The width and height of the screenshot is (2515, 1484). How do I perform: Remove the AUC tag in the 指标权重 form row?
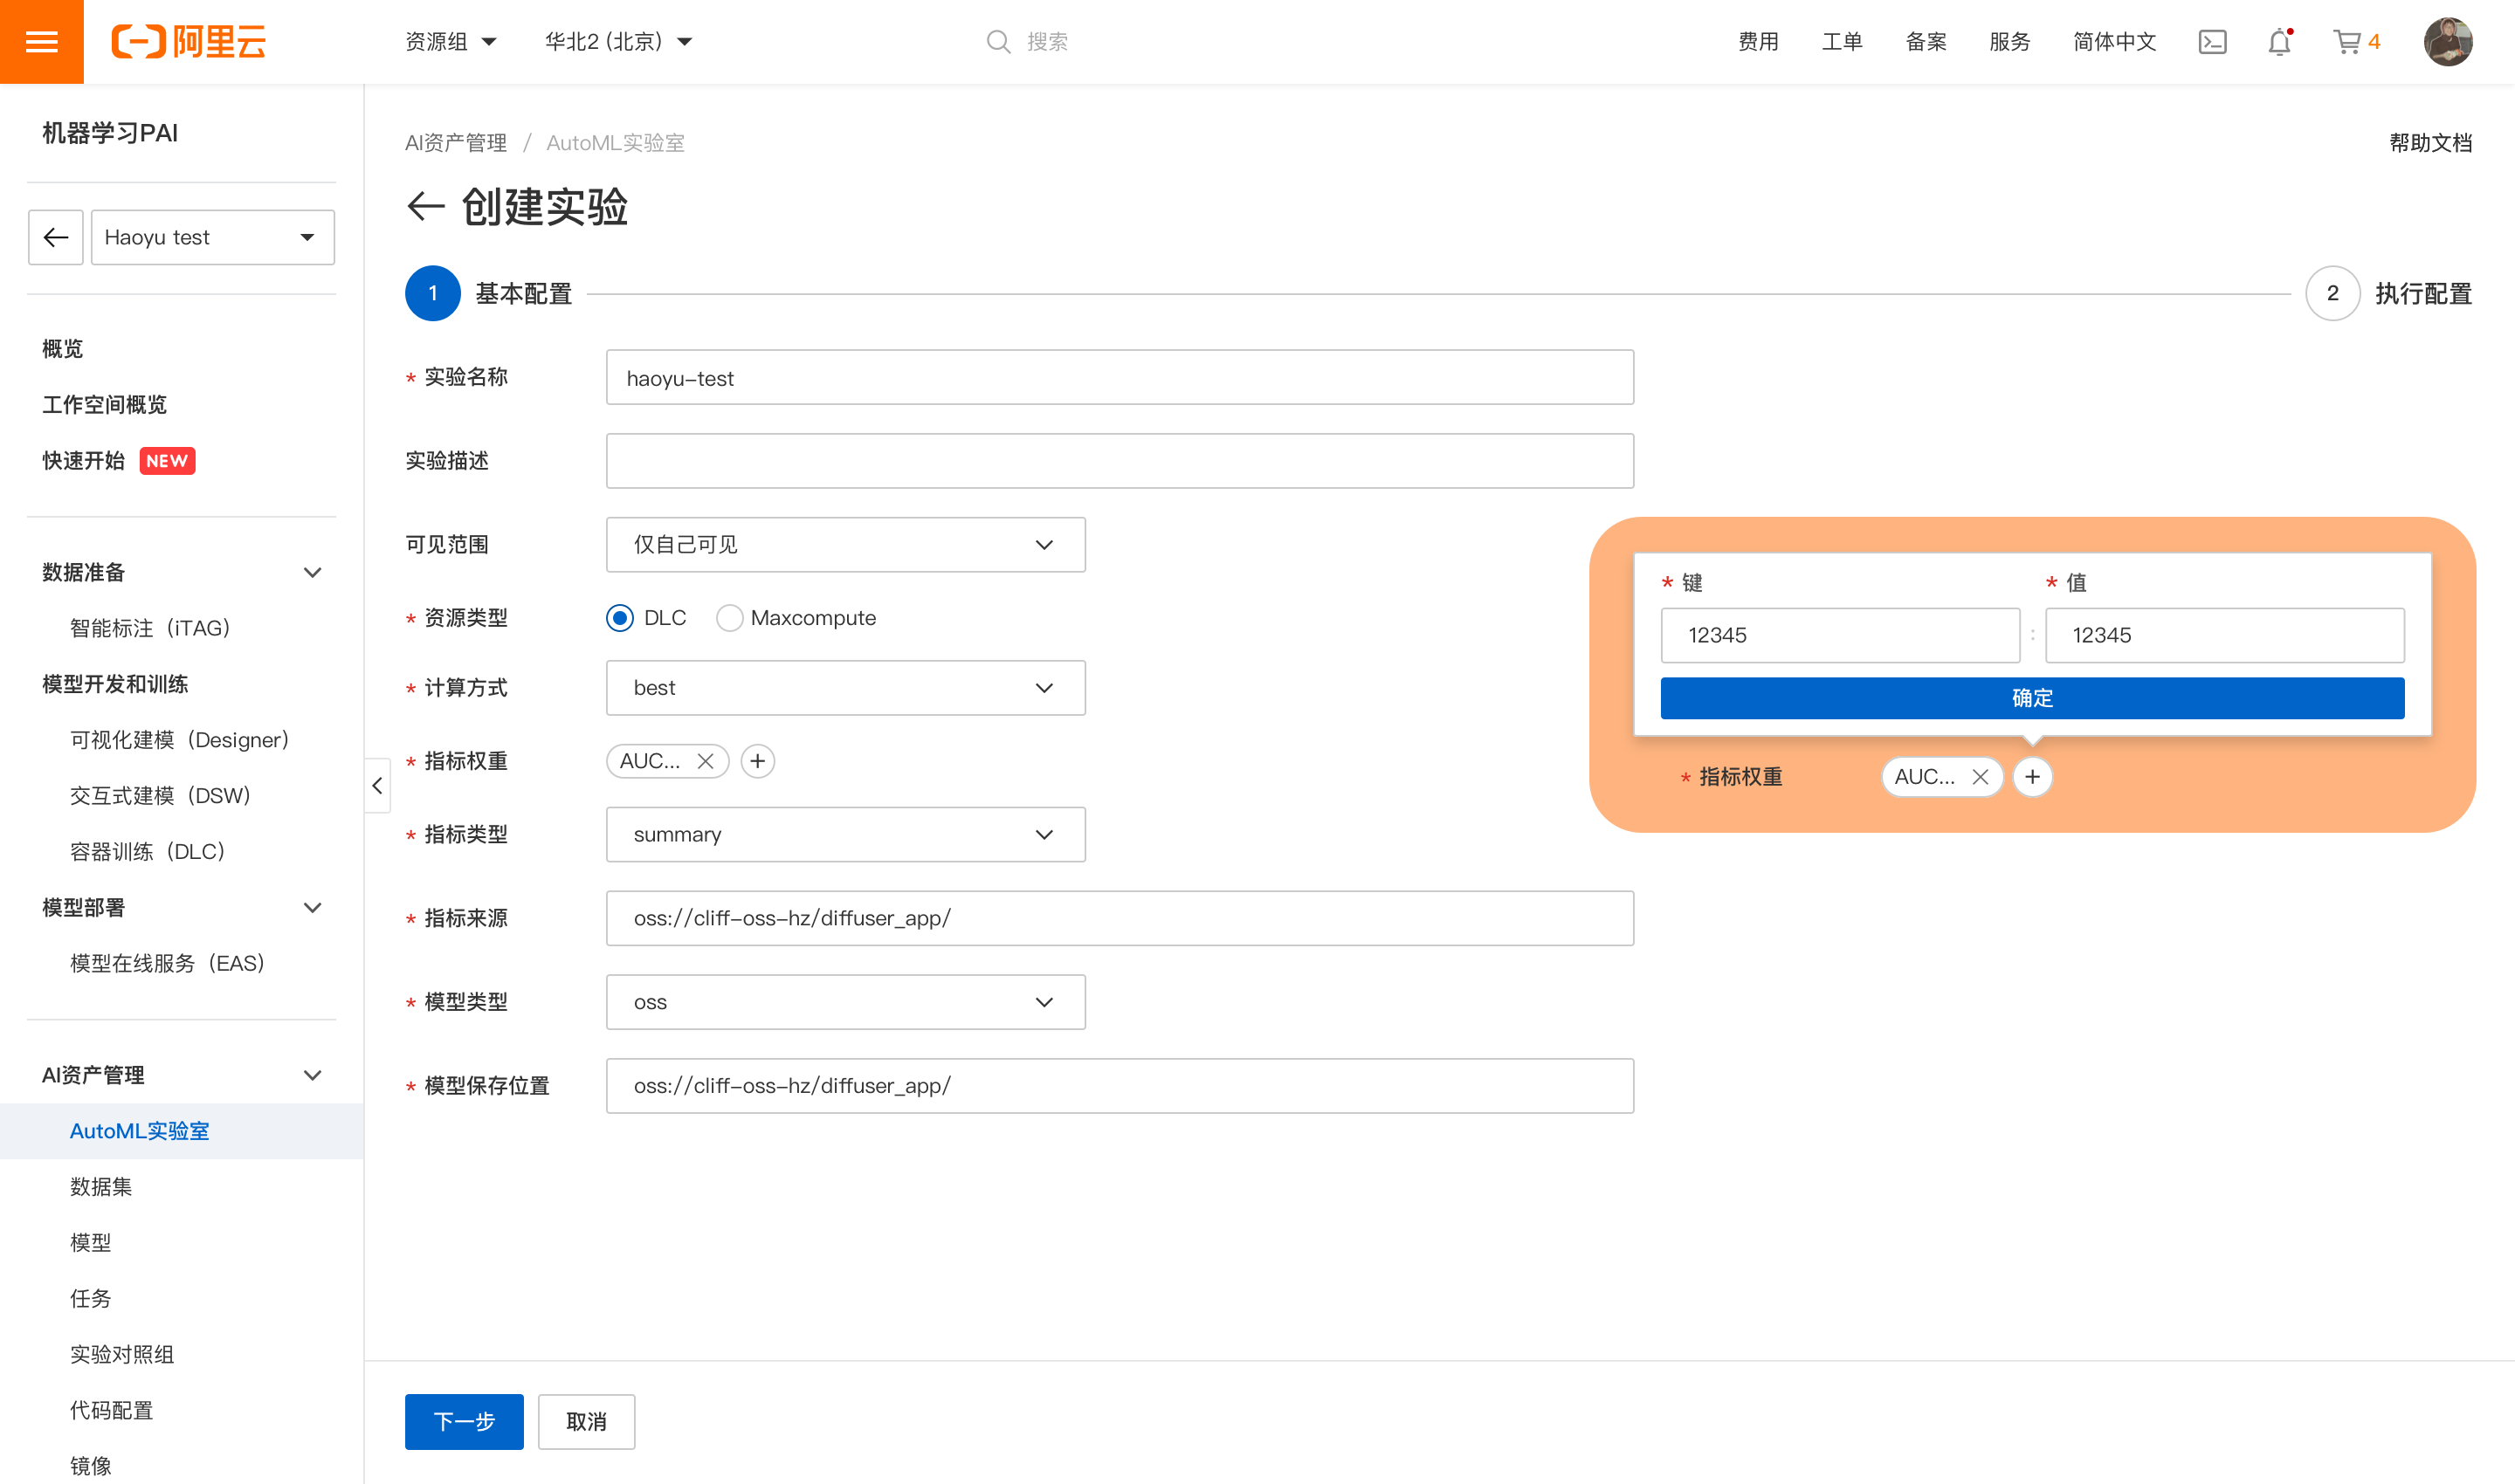(706, 761)
